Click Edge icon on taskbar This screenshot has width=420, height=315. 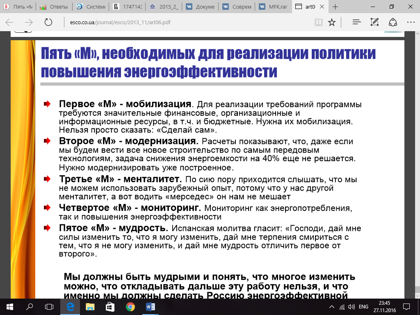[70, 307]
